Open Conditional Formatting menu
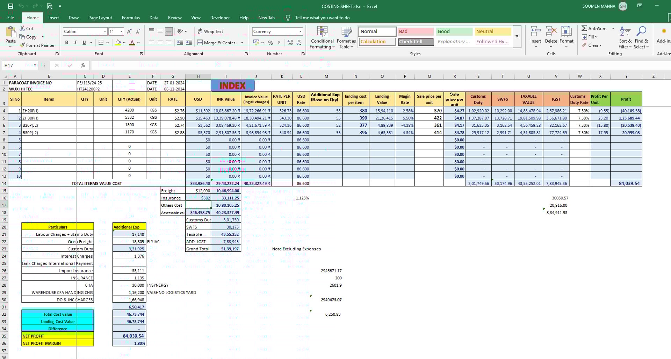This screenshot has height=359, width=671. coord(322,38)
